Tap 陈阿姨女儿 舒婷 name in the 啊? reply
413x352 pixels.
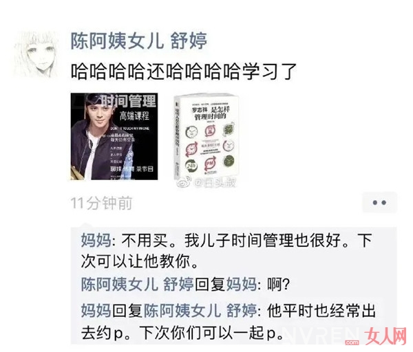point(137,285)
